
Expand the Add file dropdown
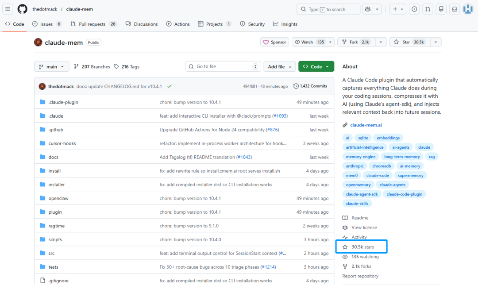280,66
